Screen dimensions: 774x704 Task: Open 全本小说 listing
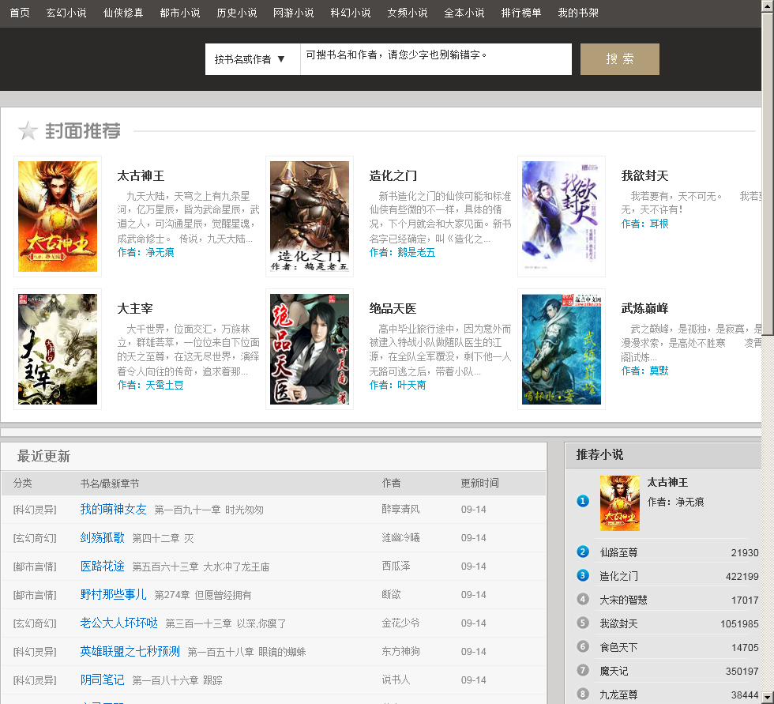tap(464, 13)
